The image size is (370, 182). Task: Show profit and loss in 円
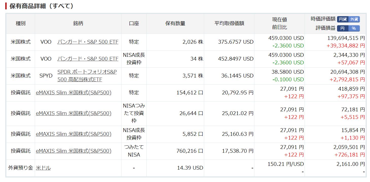tap(343, 28)
